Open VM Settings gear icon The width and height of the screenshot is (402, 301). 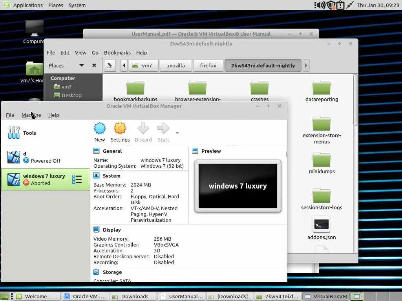click(x=120, y=132)
